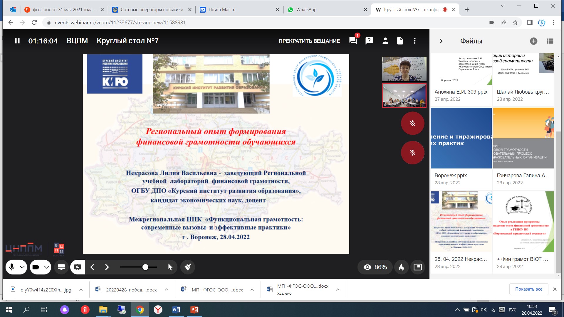Viewport: 564px width, 317px height.
Task: Switch РУС keyboard language indicator
Action: click(513, 310)
